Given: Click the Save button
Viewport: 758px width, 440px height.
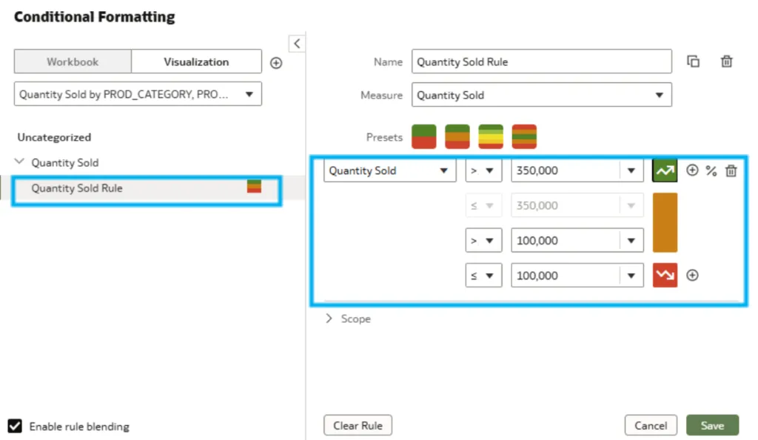Looking at the screenshot, I should click(712, 425).
